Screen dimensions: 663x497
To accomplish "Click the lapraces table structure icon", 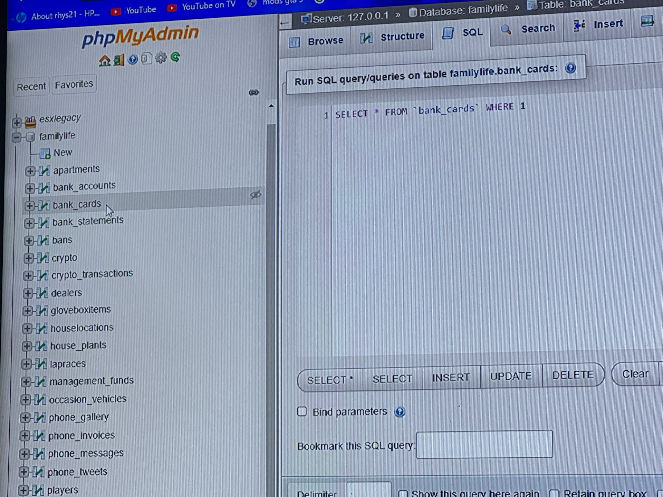I will point(40,364).
